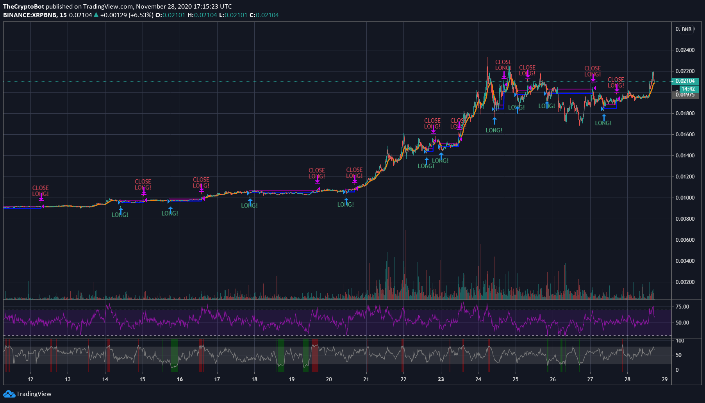Click blue up arrow above LONG! under 0.01800 after date 24

pyautogui.click(x=494, y=120)
